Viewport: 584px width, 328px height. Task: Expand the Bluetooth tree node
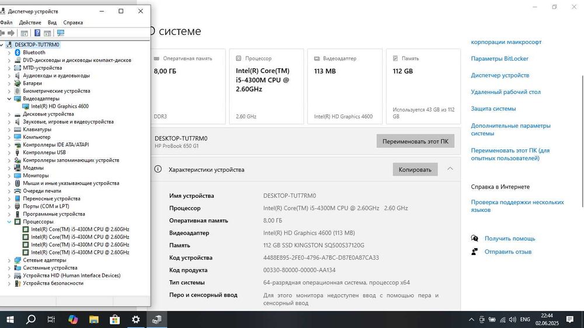9,53
